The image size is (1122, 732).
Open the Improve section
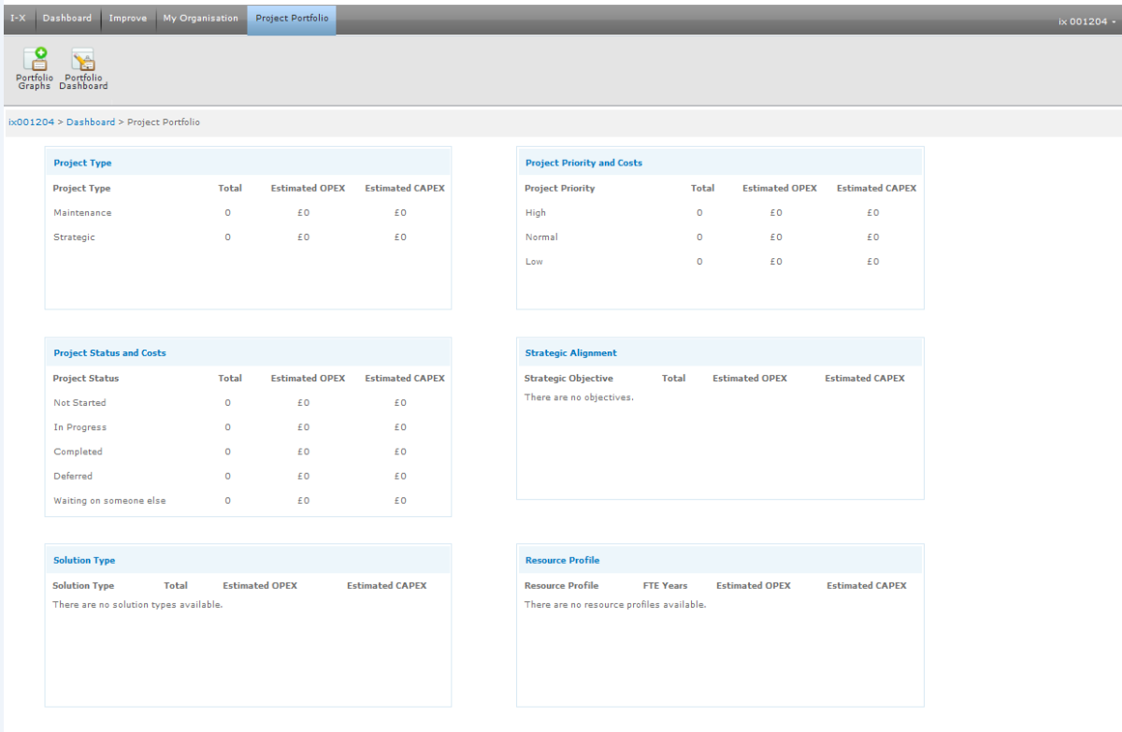point(127,18)
